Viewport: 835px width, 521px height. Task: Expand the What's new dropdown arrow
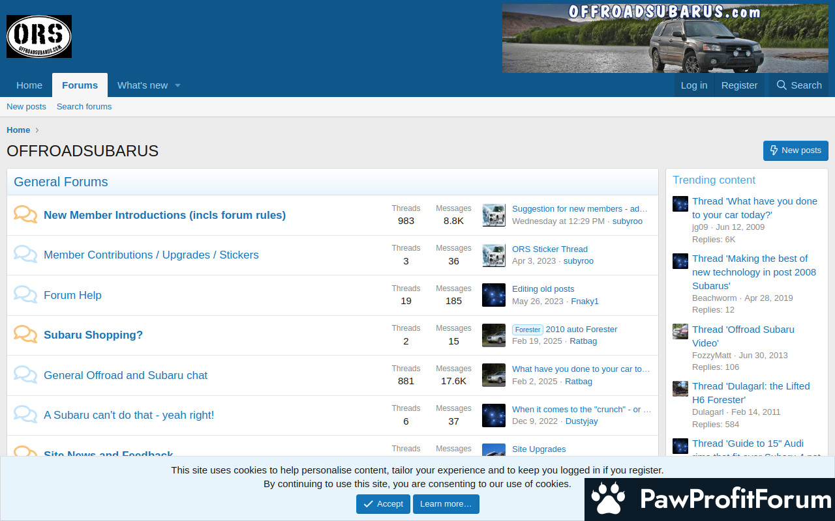177,85
